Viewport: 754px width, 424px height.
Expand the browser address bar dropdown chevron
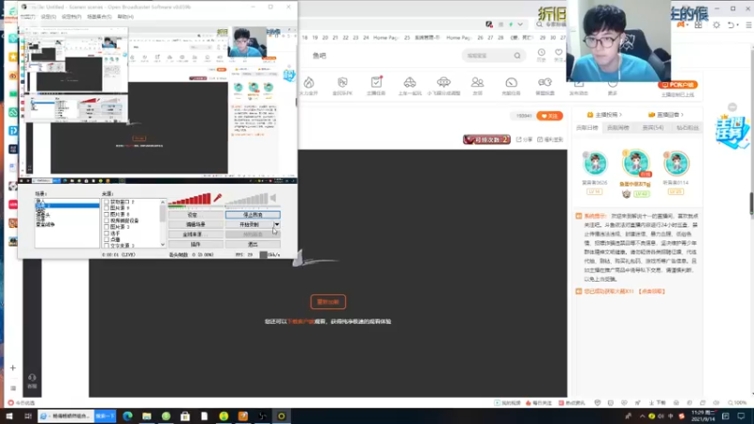point(520,24)
